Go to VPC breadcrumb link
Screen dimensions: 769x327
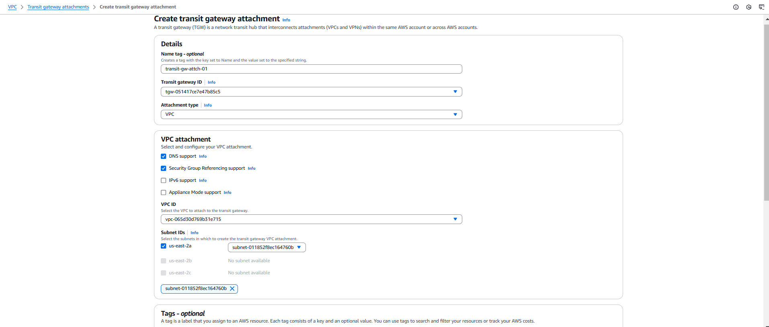[12, 7]
